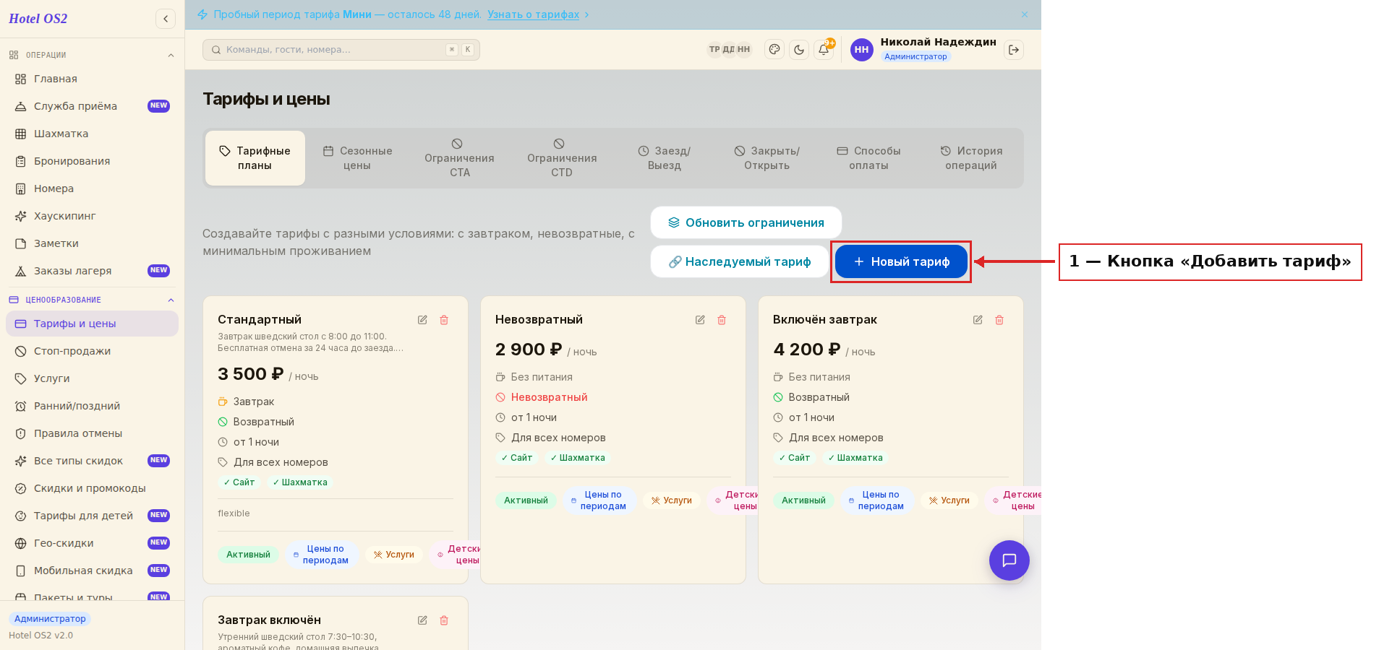The image size is (1379, 650).
Task: Open the chat bubble floating button
Action: click(x=1009, y=560)
